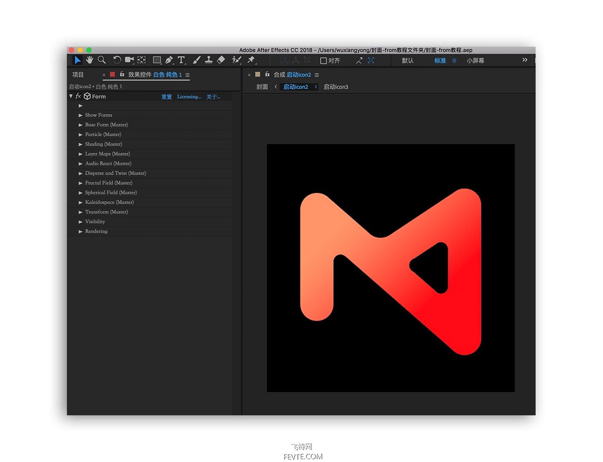The width and height of the screenshot is (603, 462).
Task: Close the 合成 composition panel tab
Action: (x=249, y=75)
